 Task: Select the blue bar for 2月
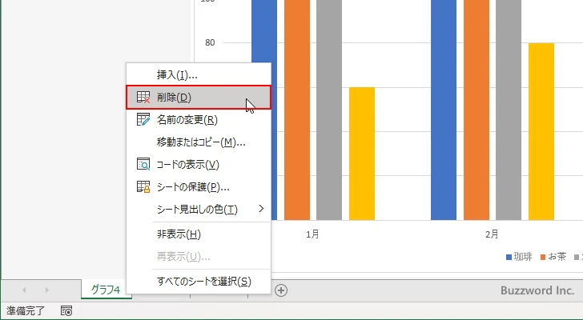[x=444, y=110]
